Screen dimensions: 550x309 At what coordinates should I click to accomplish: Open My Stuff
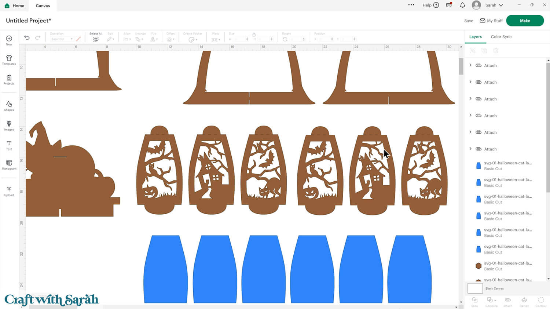coord(491,21)
